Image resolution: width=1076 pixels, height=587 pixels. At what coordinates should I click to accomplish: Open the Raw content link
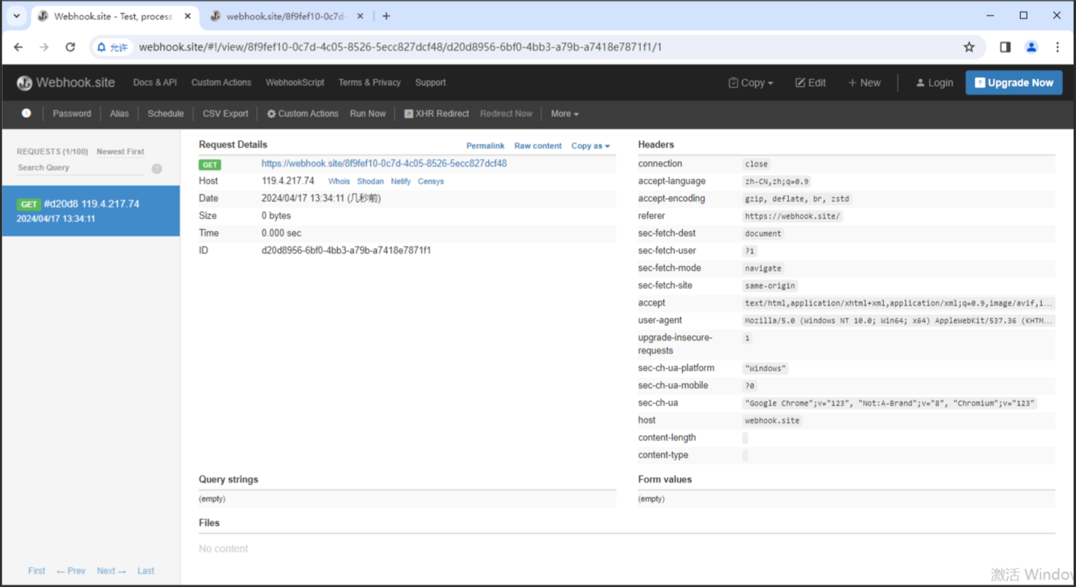pos(538,146)
